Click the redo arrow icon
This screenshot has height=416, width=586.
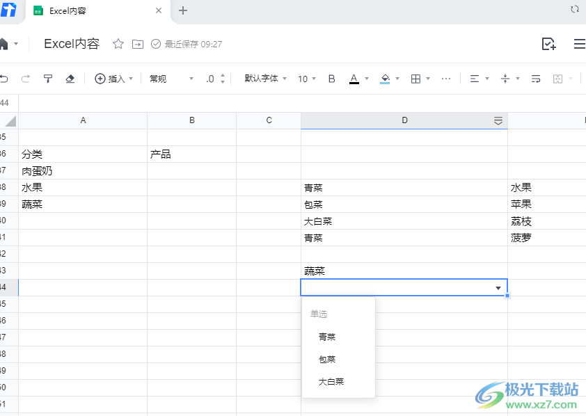[x=26, y=79]
